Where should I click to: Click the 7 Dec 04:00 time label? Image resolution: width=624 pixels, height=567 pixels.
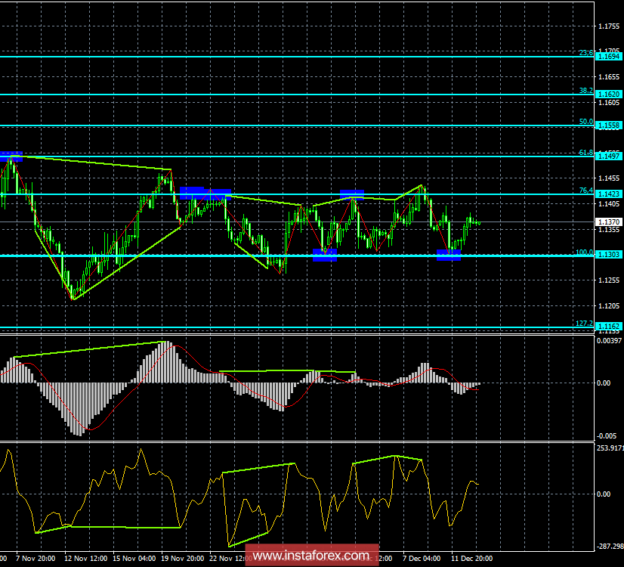click(422, 559)
